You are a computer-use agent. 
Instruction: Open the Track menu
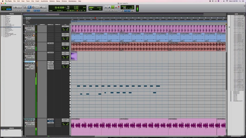28,1
